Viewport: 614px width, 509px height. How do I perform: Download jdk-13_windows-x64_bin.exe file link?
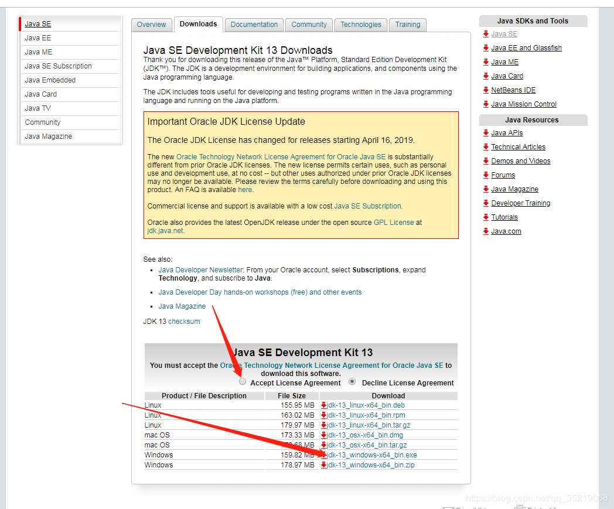[371, 455]
